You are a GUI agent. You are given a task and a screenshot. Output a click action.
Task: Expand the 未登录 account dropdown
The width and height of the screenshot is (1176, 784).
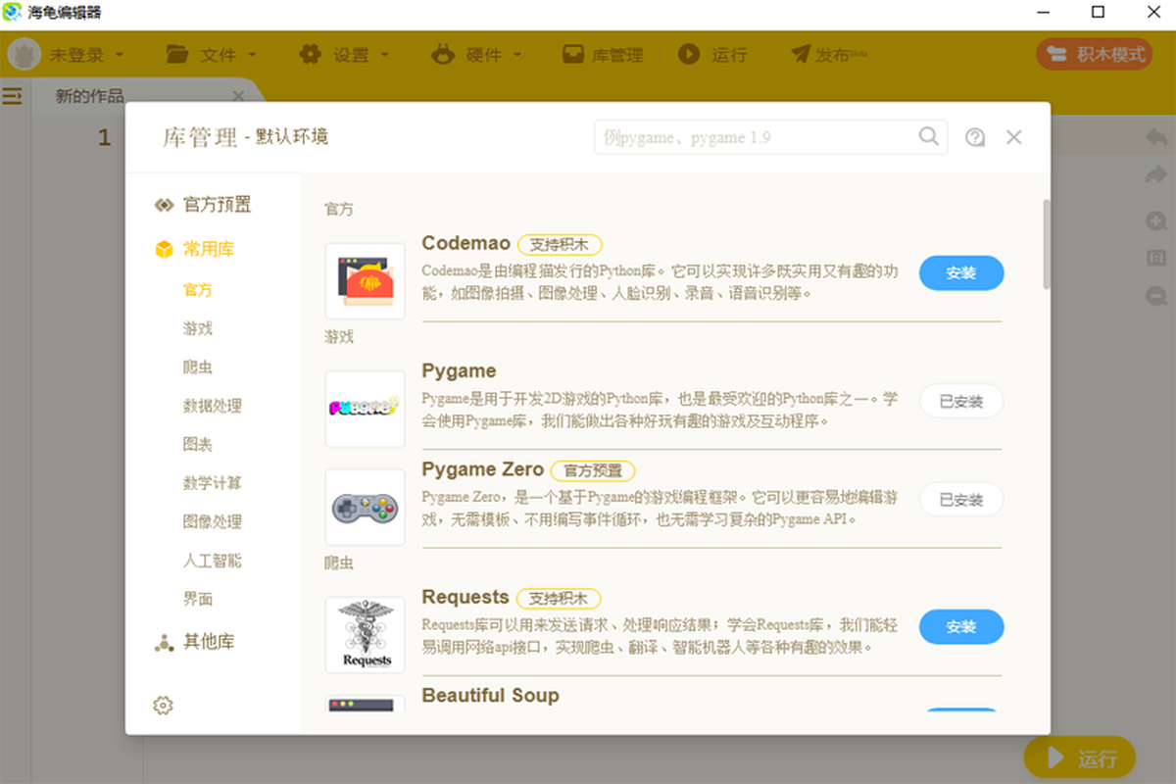[69, 55]
